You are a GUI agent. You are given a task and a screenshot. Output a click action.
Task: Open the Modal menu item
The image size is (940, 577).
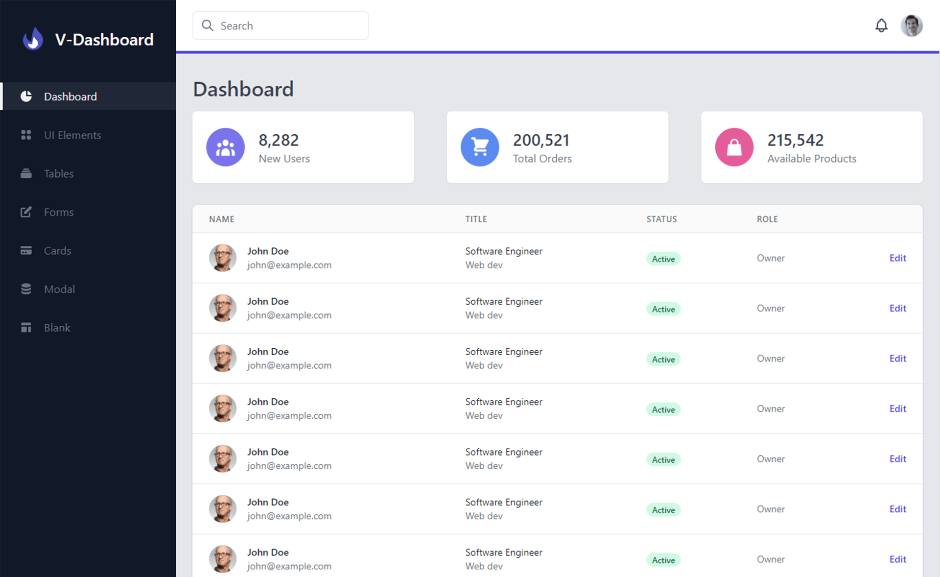[59, 289]
